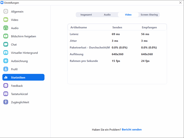Screen dimensions: 184x138
Task: Open the Feedback smiley icon
Action: 6,86
